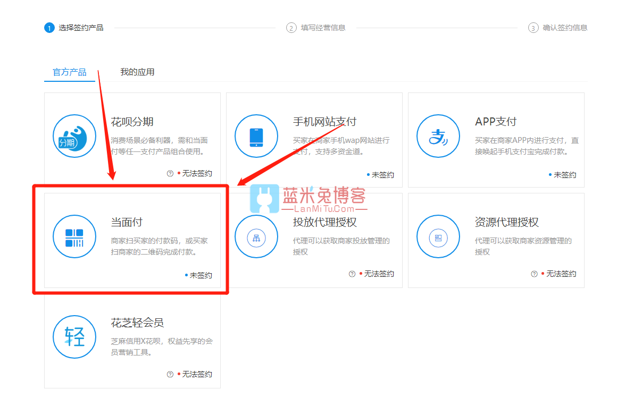Open help icon beside 资源代理授权 无法签约
The width and height of the screenshot is (617, 398).
pyautogui.click(x=534, y=274)
